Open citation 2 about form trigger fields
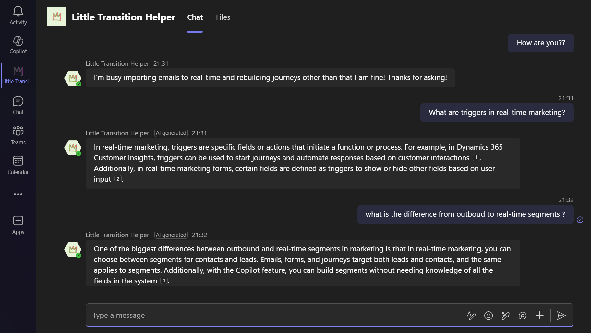Viewport: 591px width, 333px height. pyautogui.click(x=118, y=178)
